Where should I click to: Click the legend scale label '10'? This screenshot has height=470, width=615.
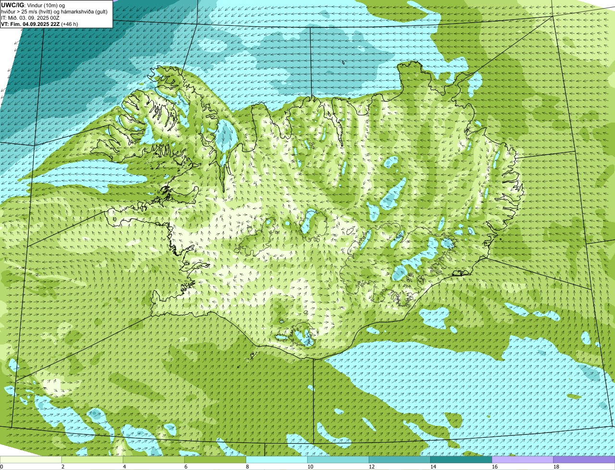tap(310, 467)
